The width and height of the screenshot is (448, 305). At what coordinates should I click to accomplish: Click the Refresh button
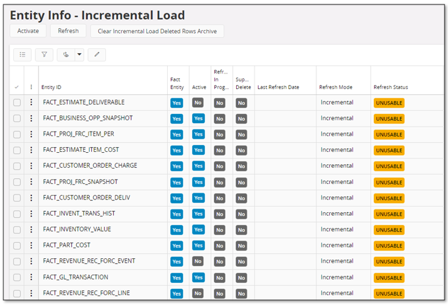(x=68, y=31)
